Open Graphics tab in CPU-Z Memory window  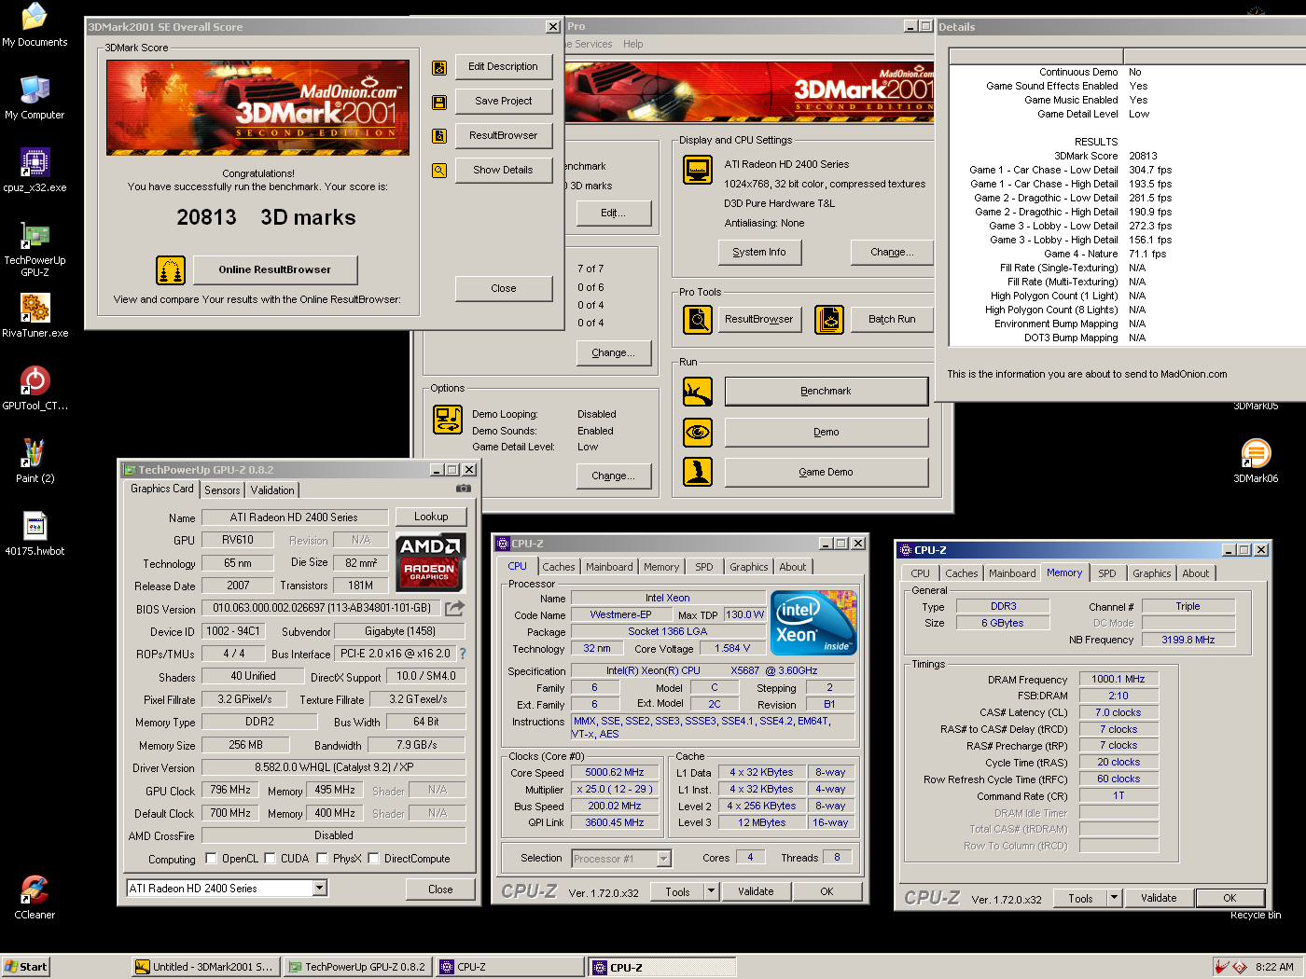coord(1152,573)
